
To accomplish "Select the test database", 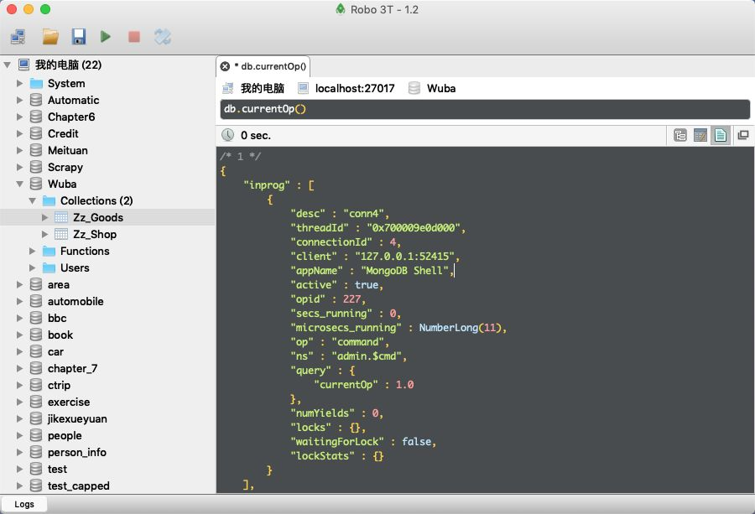I will pyautogui.click(x=57, y=470).
